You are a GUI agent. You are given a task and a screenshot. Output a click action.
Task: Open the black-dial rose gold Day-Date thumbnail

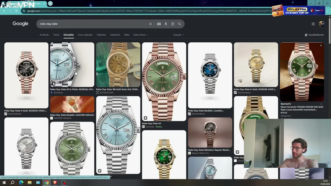click(x=26, y=75)
